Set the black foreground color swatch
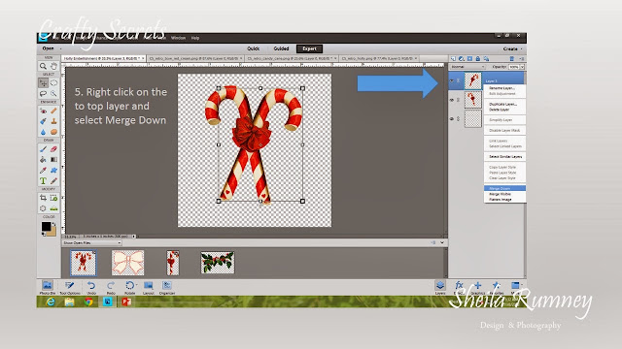Screen dimensions: 622x349 coord(46,226)
